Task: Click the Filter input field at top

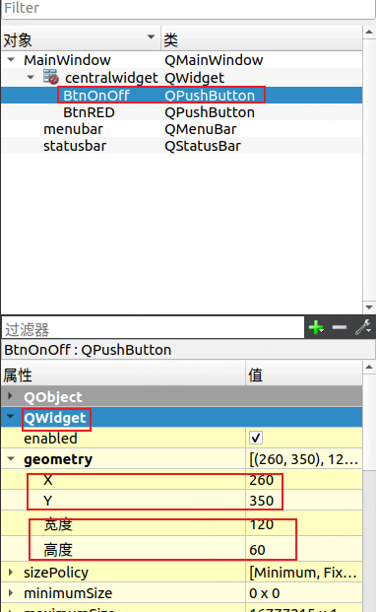Action: pos(188,9)
